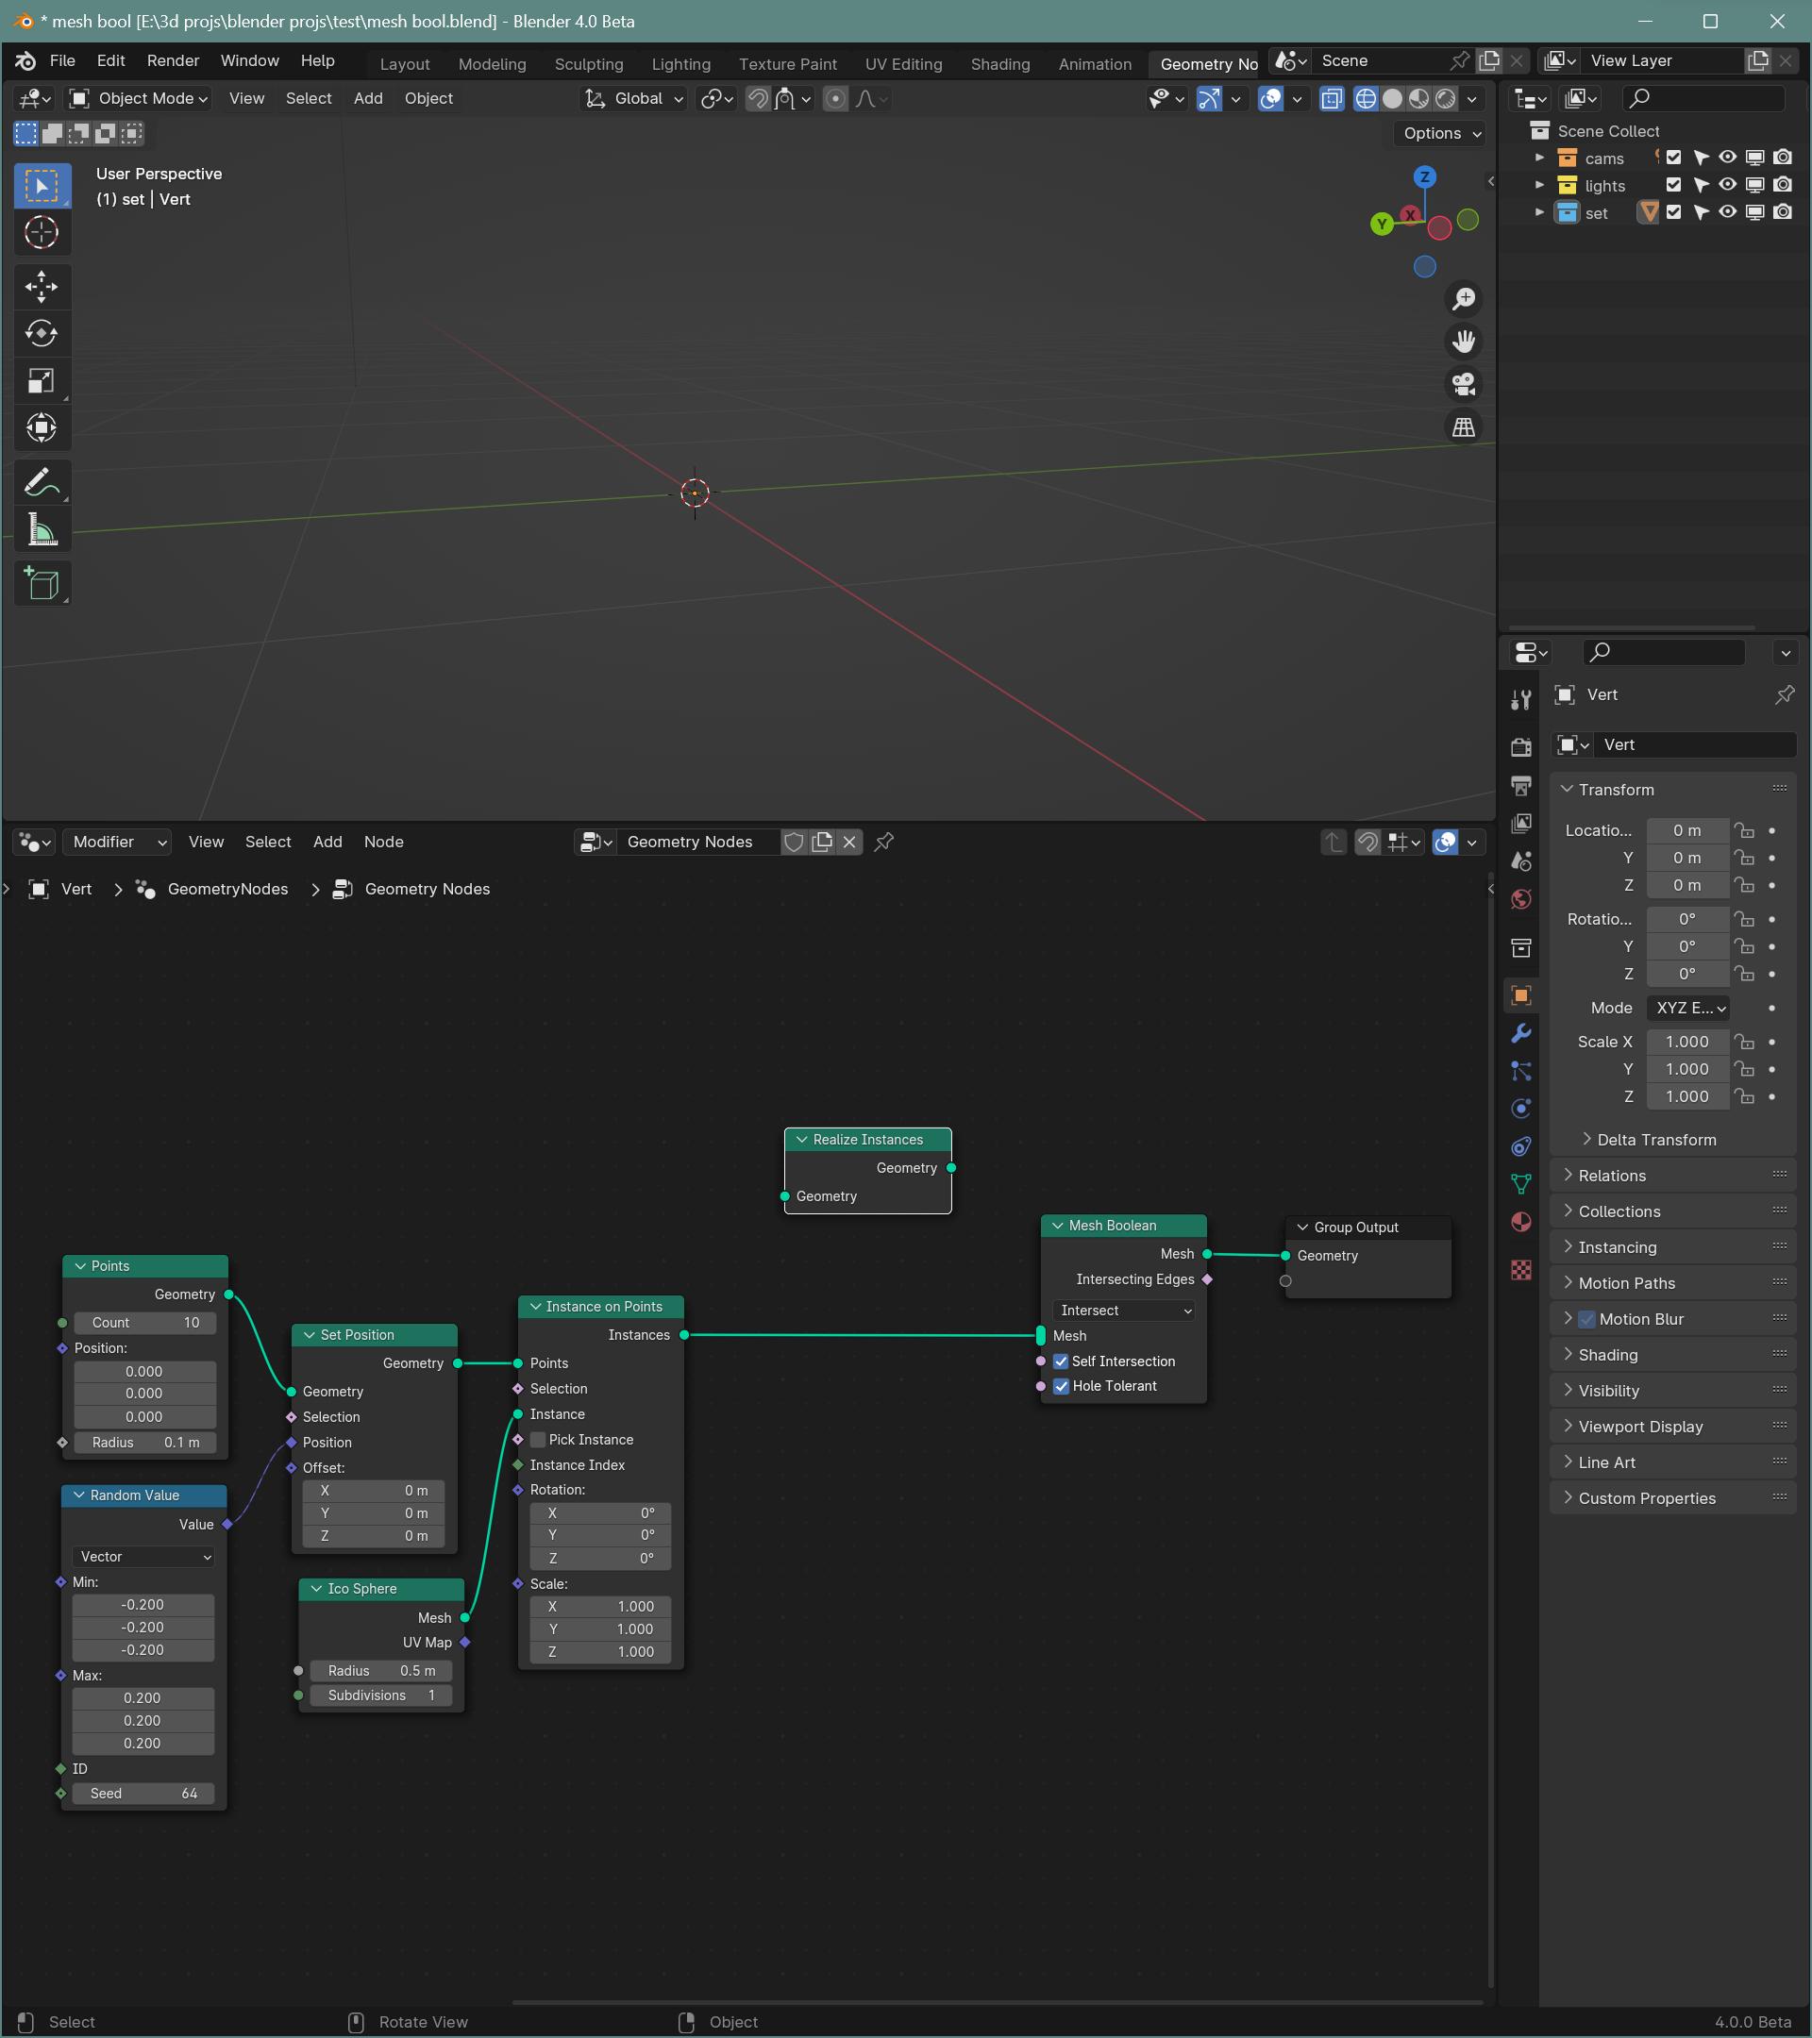Switch orthographic/perspective grid icon
Viewport: 1812px width, 2038px height.
pyautogui.click(x=1463, y=427)
